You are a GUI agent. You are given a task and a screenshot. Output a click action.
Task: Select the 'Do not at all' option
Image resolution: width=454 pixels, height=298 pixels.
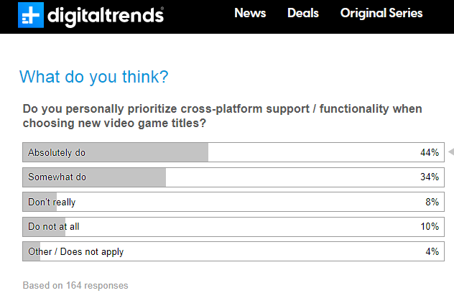[233, 226]
